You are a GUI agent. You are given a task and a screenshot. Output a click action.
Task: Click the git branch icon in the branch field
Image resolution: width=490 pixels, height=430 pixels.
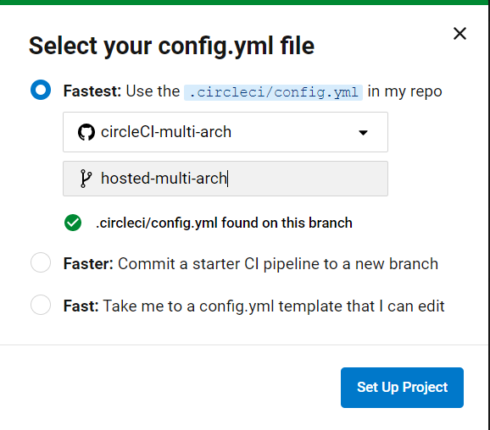click(x=86, y=179)
